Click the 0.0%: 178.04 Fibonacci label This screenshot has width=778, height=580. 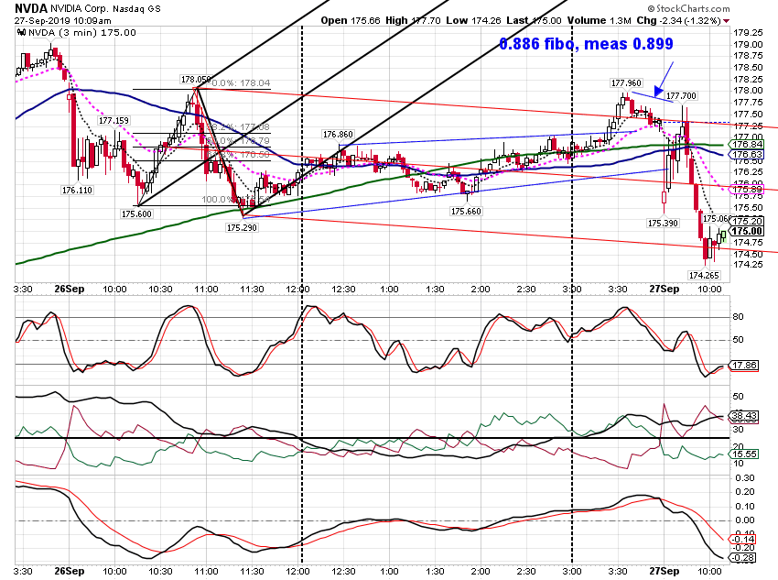pos(241,83)
